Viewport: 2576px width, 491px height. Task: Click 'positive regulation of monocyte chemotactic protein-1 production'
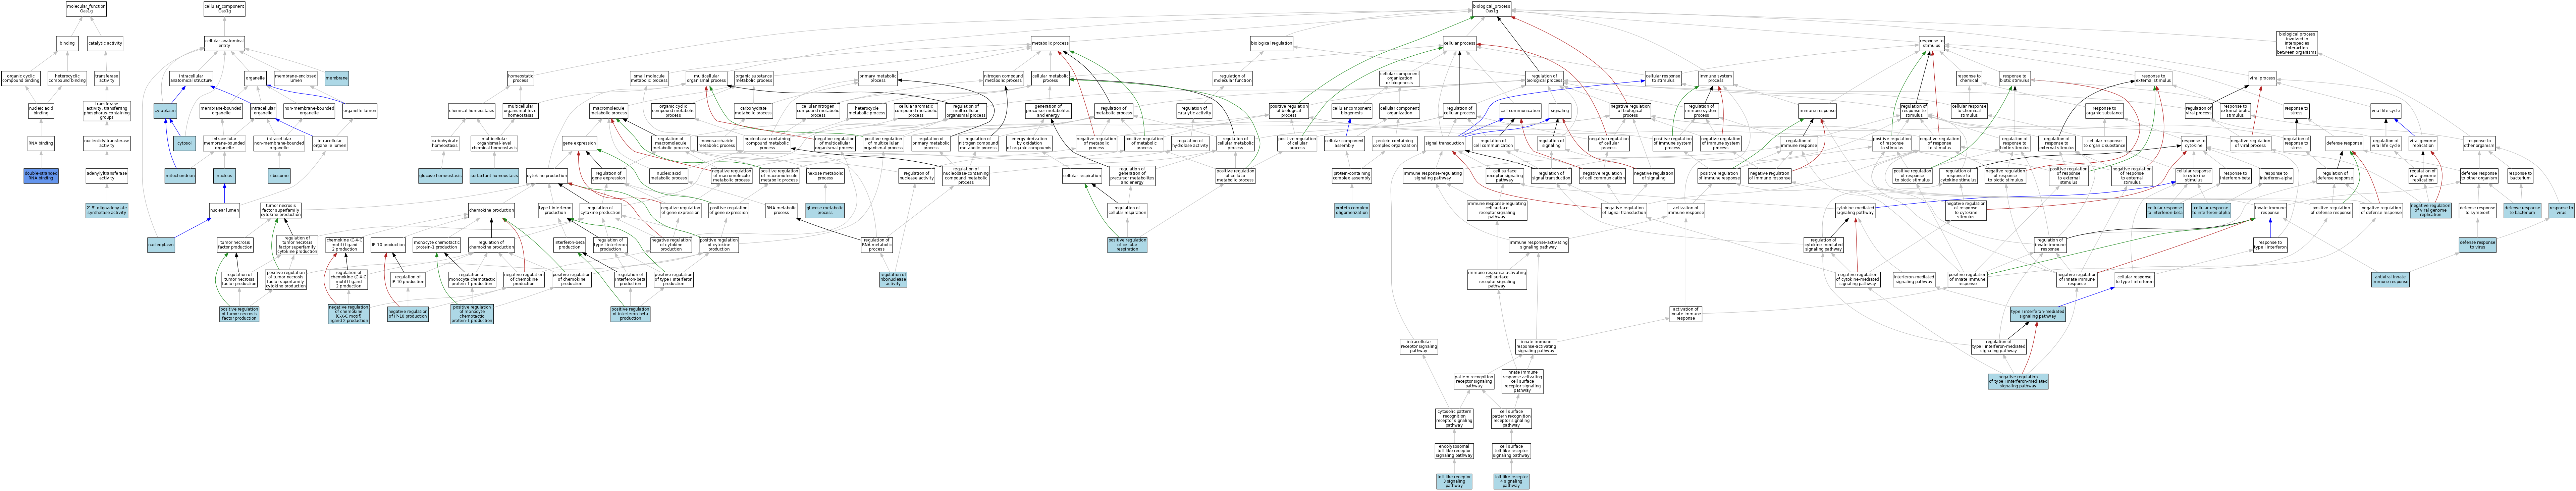click(472, 314)
